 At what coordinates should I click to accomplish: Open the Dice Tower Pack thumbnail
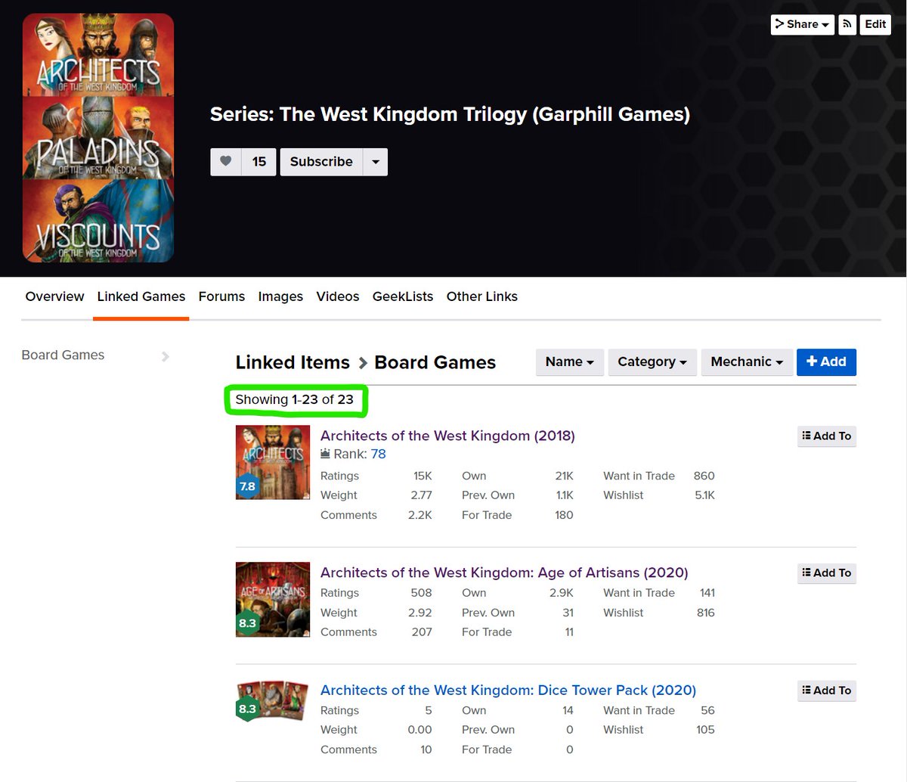click(273, 700)
